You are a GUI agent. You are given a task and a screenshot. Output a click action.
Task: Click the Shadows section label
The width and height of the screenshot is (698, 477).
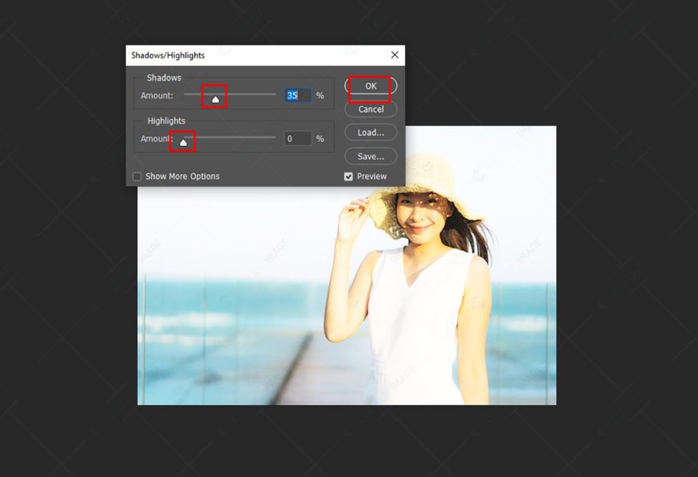click(164, 78)
